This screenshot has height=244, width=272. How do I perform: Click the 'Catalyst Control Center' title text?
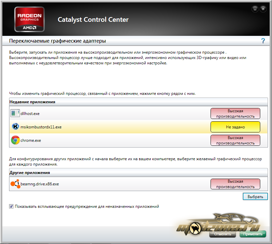pyautogui.click(x=93, y=19)
